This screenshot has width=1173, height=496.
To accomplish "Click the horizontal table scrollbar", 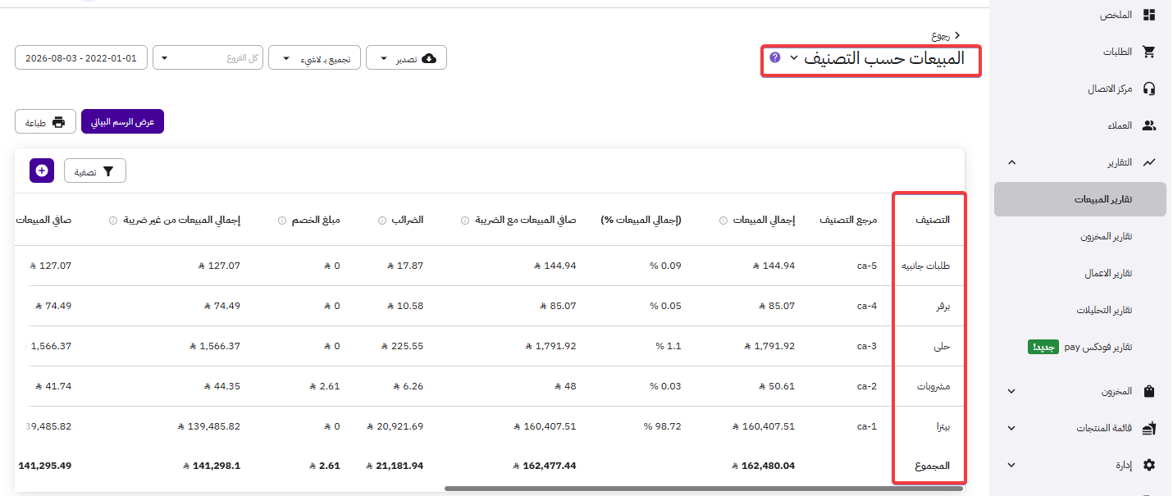I will click(704, 489).
